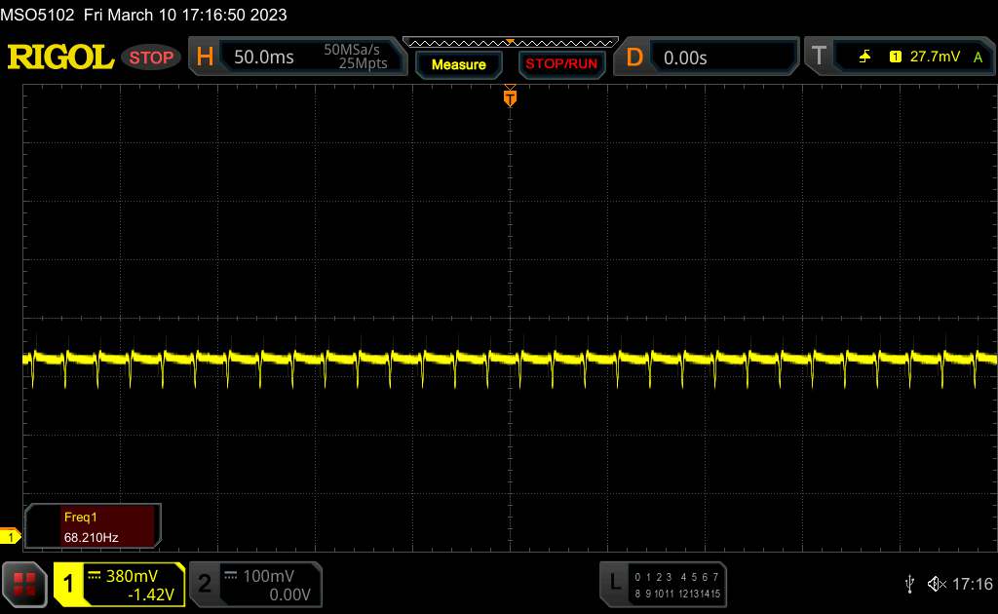Click the red STOP status indicator

pos(151,58)
